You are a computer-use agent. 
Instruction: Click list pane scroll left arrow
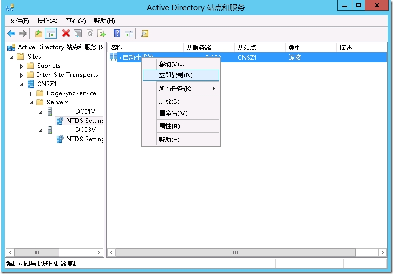click(112, 252)
